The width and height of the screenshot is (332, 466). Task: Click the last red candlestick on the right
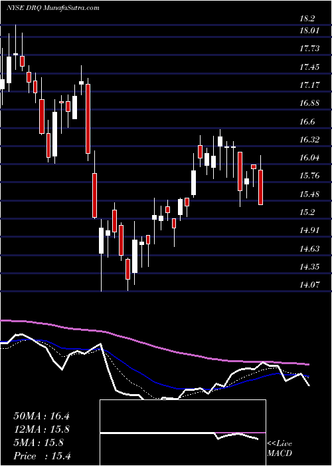pyautogui.click(x=260, y=187)
